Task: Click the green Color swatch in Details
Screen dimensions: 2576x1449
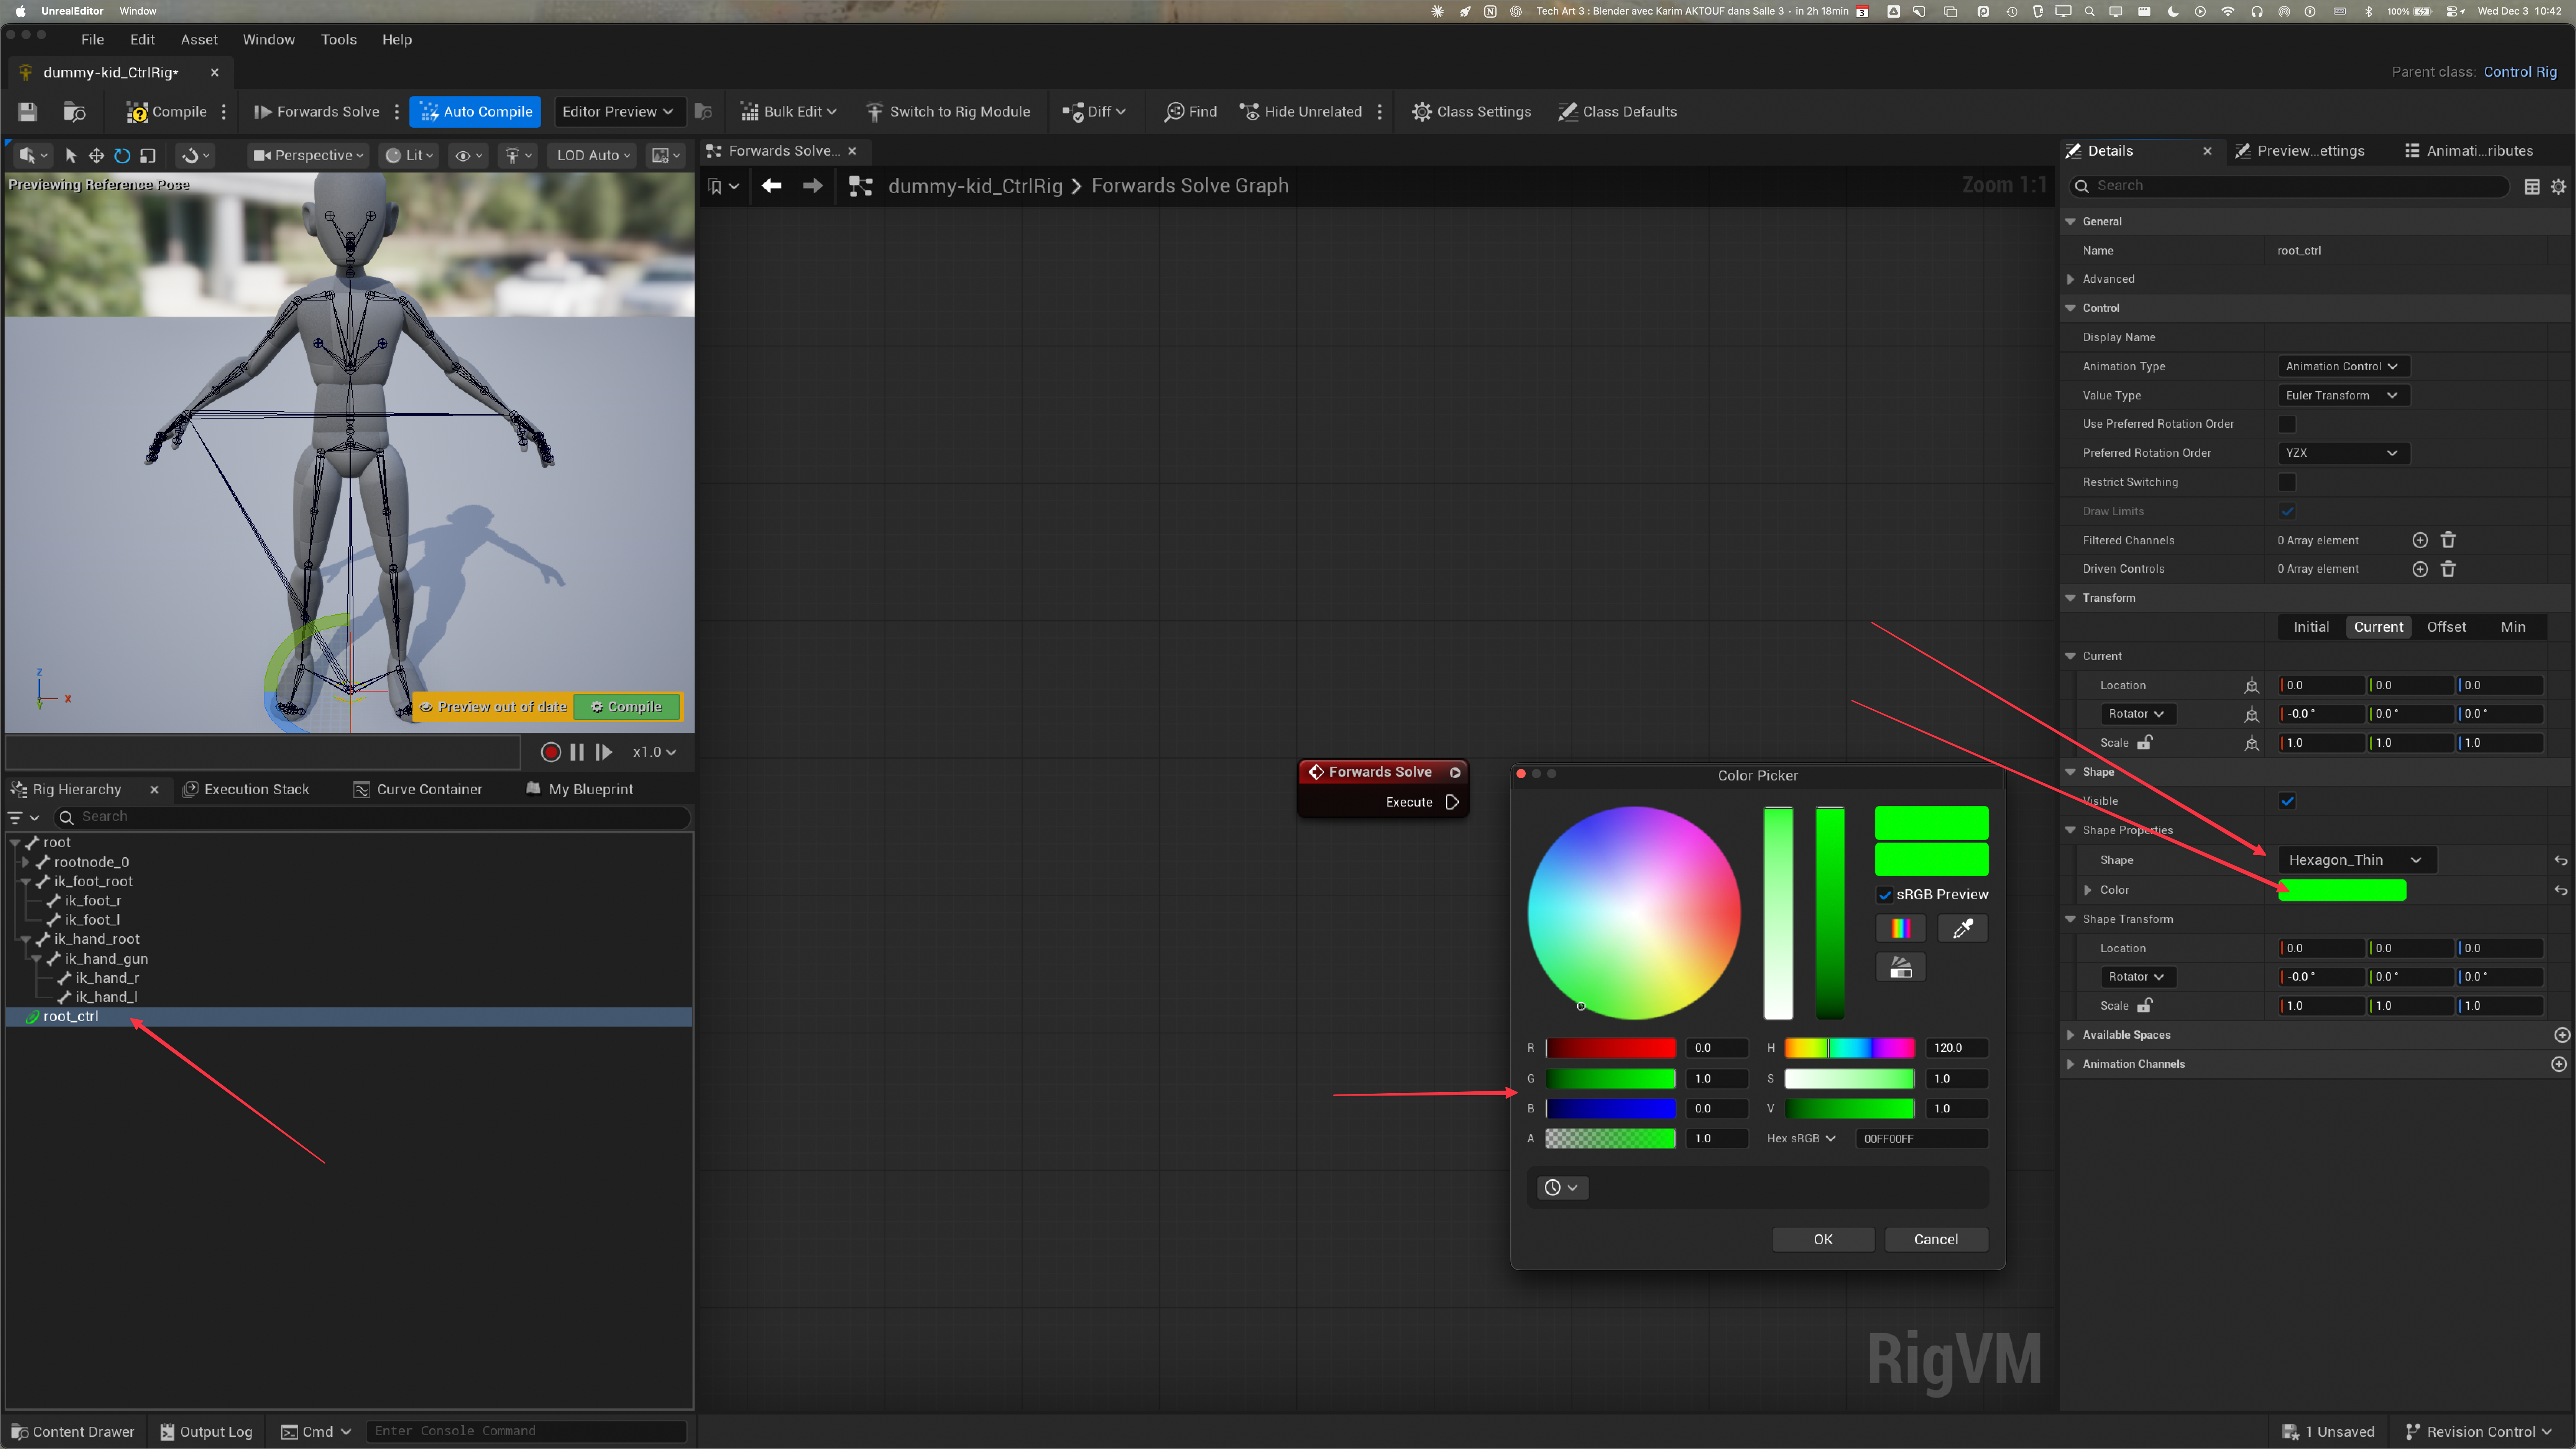Action: [x=2342, y=890]
